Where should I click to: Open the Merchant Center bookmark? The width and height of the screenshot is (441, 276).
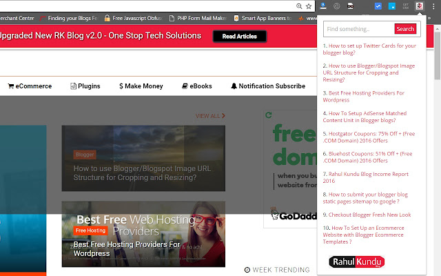[17, 19]
